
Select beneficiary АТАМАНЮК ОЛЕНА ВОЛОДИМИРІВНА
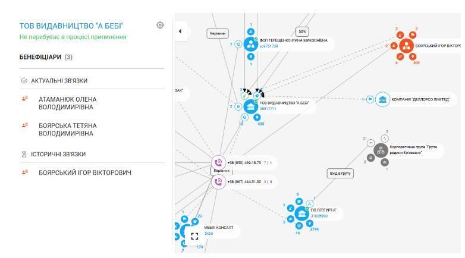(68, 103)
